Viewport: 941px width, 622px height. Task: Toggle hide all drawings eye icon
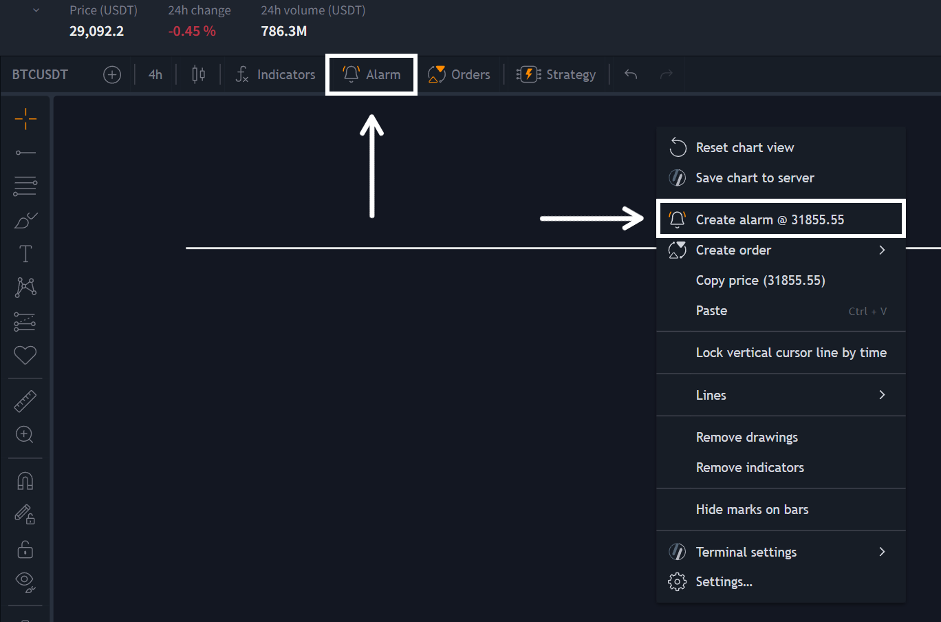tap(25, 582)
